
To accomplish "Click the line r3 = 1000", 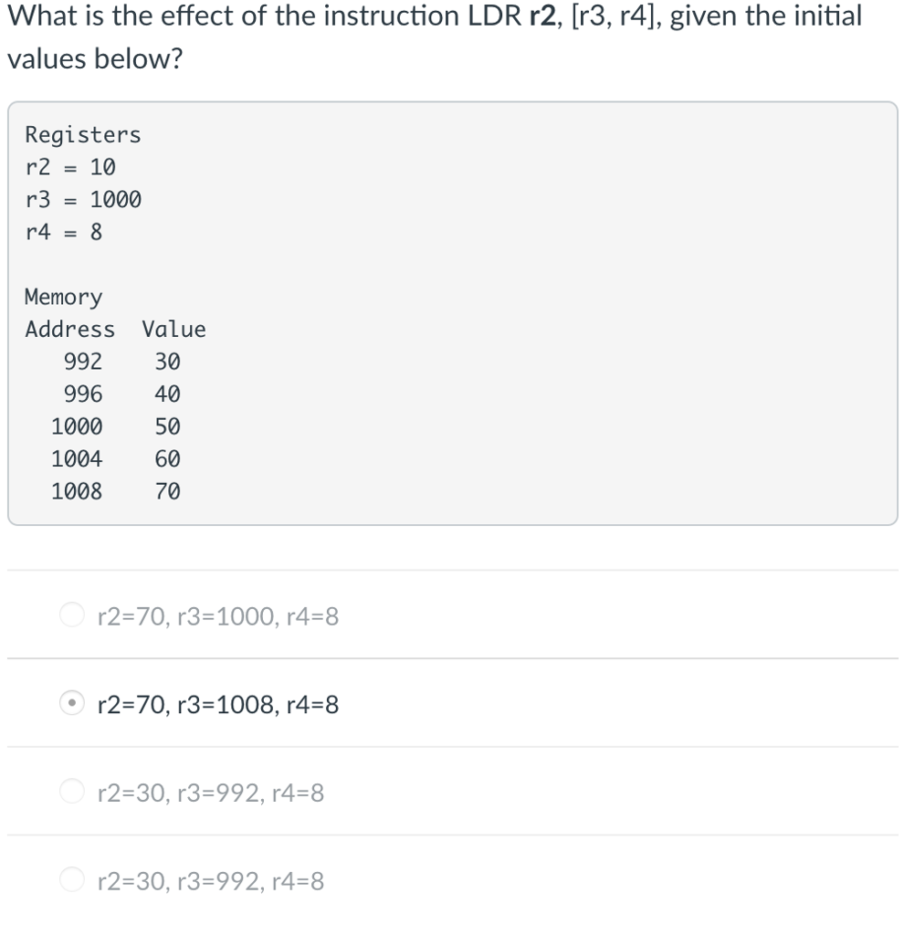I will point(84,199).
